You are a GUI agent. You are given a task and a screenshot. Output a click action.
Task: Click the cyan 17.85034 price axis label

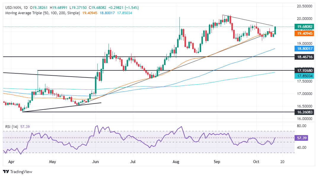pyautogui.click(x=304, y=76)
